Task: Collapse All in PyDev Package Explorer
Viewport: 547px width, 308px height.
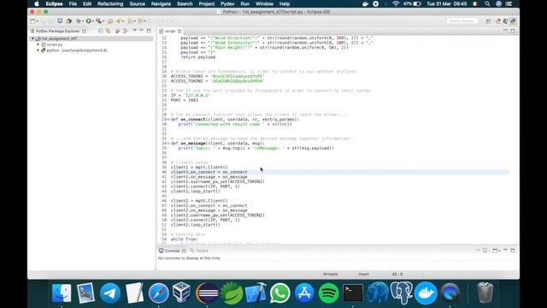Action: click(x=101, y=31)
